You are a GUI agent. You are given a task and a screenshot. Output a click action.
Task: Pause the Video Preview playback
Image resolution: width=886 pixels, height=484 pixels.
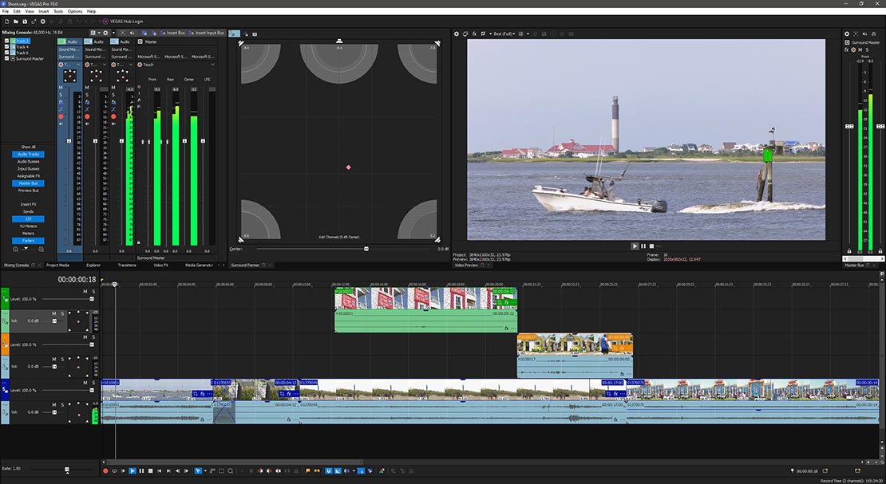coord(643,246)
